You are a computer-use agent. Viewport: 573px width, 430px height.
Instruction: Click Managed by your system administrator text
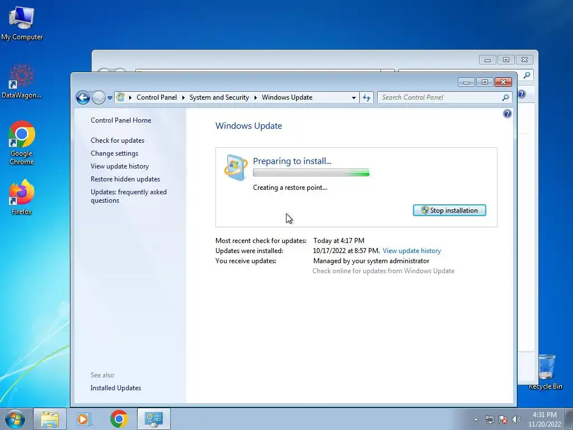click(x=372, y=261)
